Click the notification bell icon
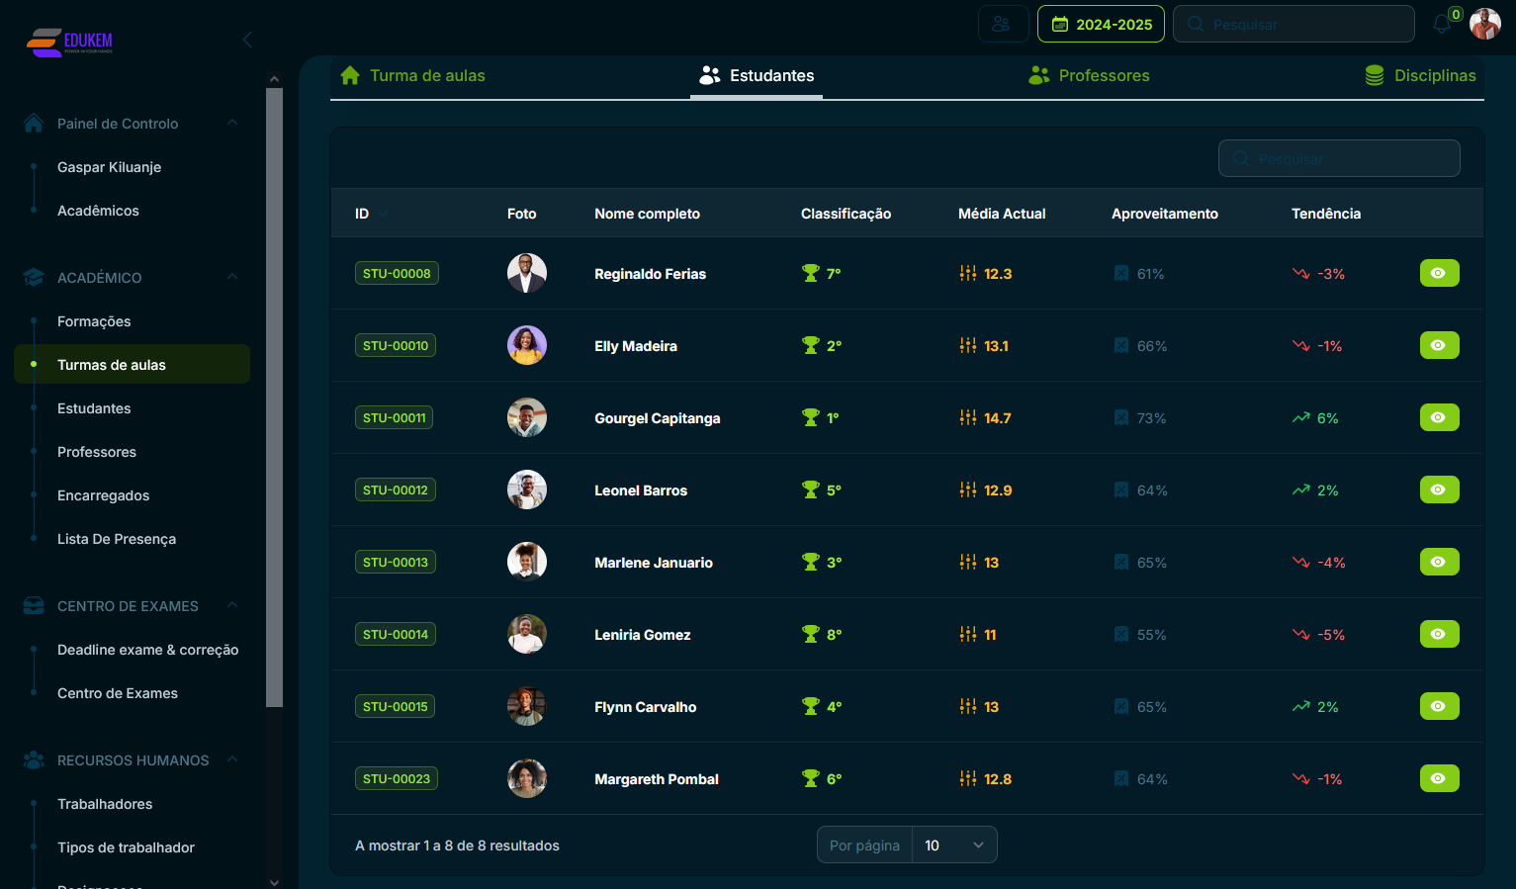The height and width of the screenshot is (889, 1516). 1442,25
